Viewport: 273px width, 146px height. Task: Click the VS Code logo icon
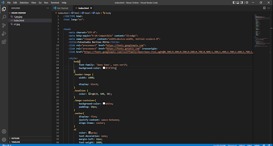(3, 3)
